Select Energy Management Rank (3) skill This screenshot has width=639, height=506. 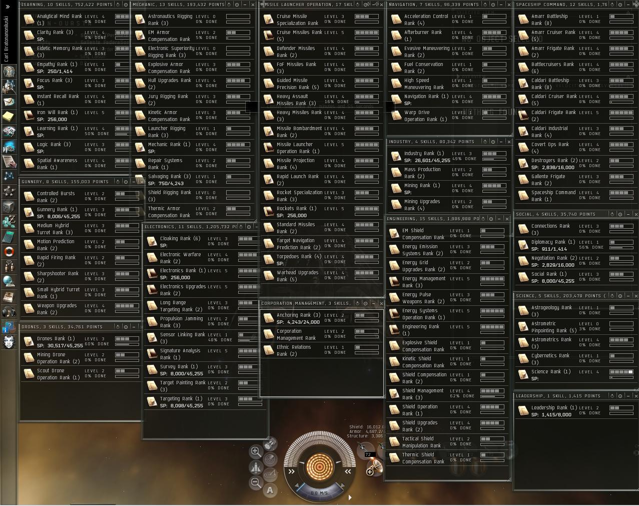(x=448, y=282)
